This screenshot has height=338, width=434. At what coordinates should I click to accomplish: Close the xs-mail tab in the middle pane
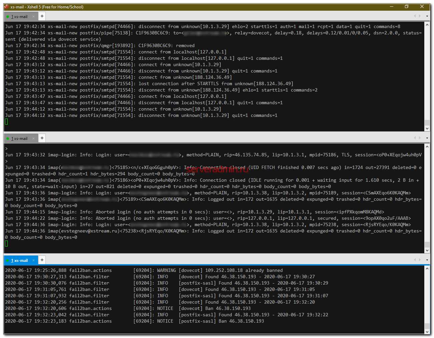pos(34,138)
